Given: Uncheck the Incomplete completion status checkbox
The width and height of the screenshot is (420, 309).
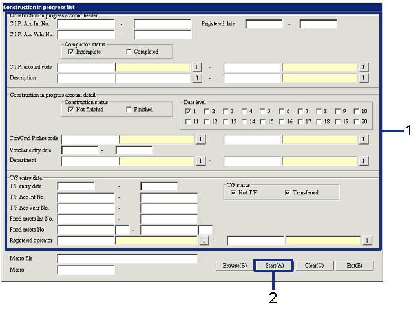Looking at the screenshot, I should (71, 52).
